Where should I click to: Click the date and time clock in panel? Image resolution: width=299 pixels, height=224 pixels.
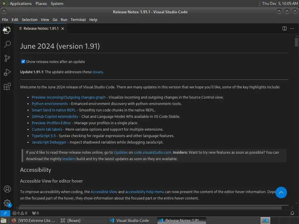tap(280, 3)
